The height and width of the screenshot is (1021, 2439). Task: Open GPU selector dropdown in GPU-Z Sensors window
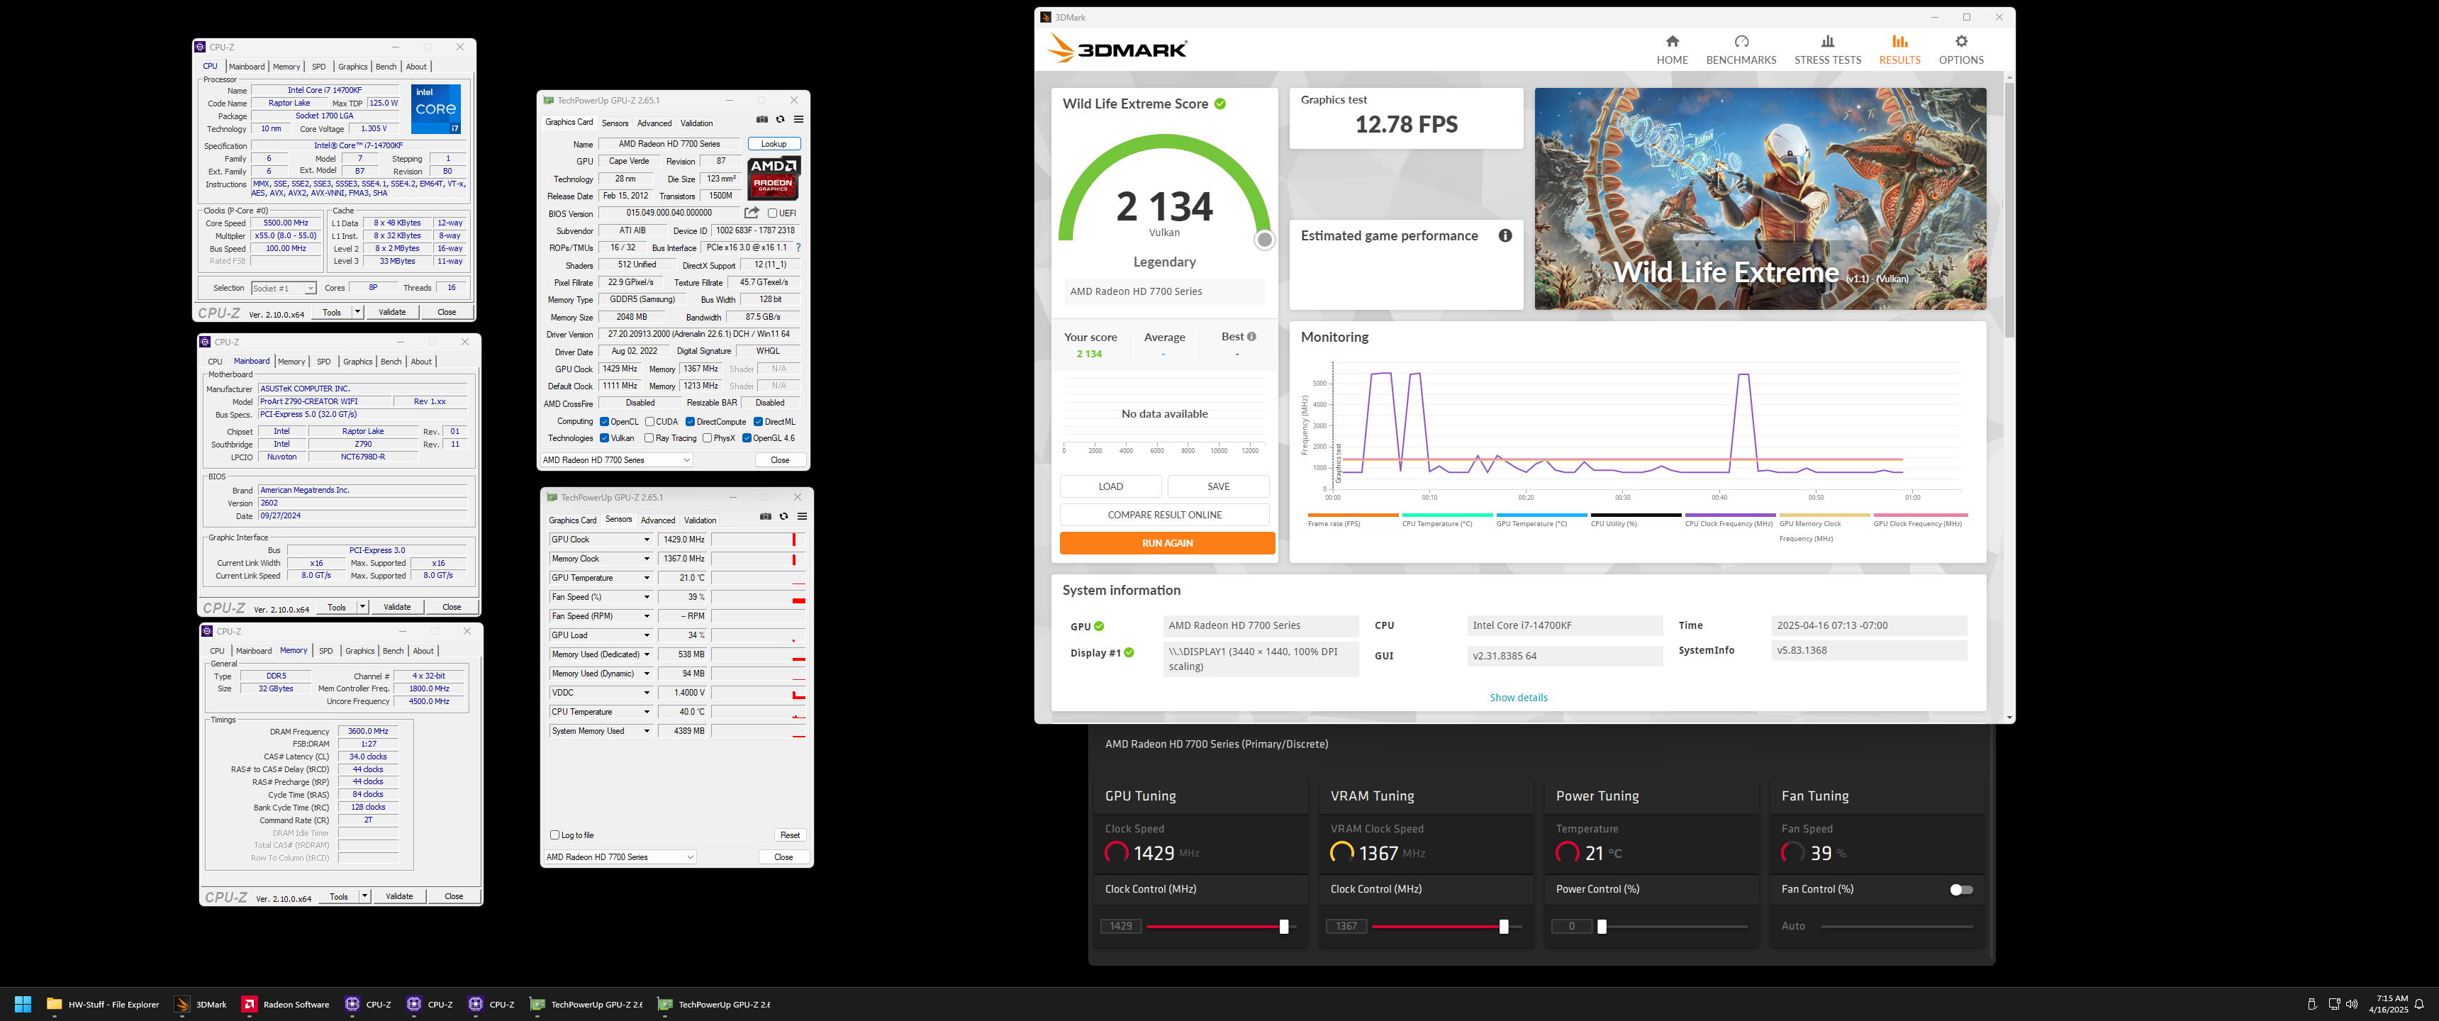pyautogui.click(x=620, y=857)
